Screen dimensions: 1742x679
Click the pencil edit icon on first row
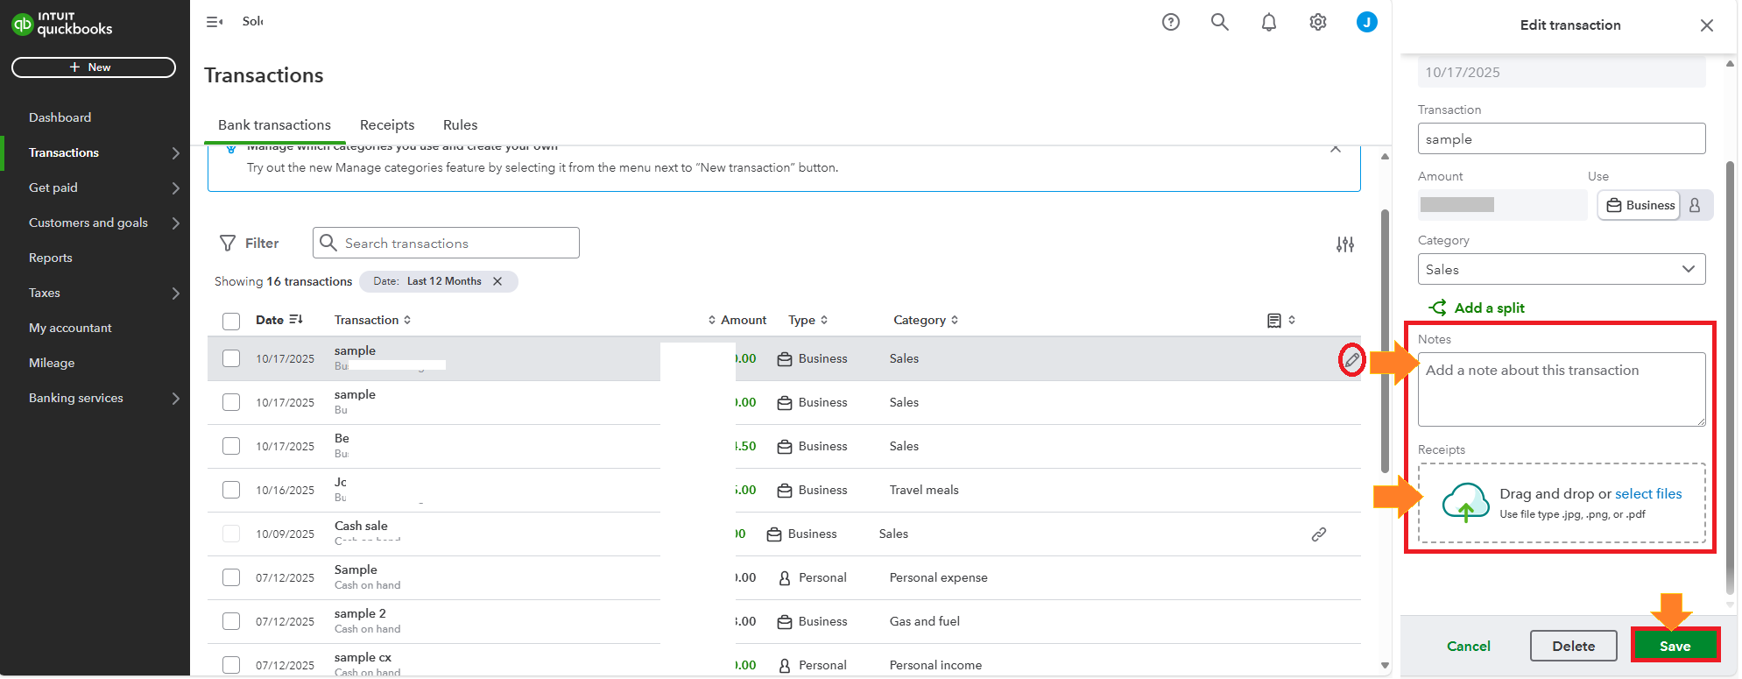[1351, 359]
